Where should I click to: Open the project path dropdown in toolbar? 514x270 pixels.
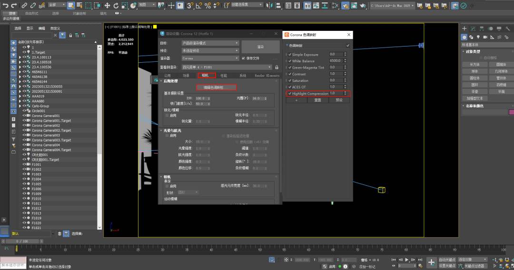tap(393, 6)
